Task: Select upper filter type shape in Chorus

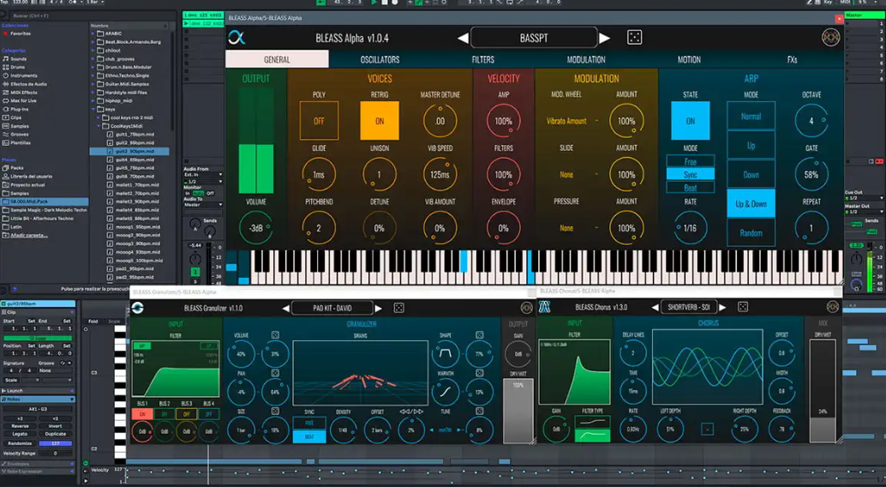Action: pyautogui.click(x=592, y=422)
